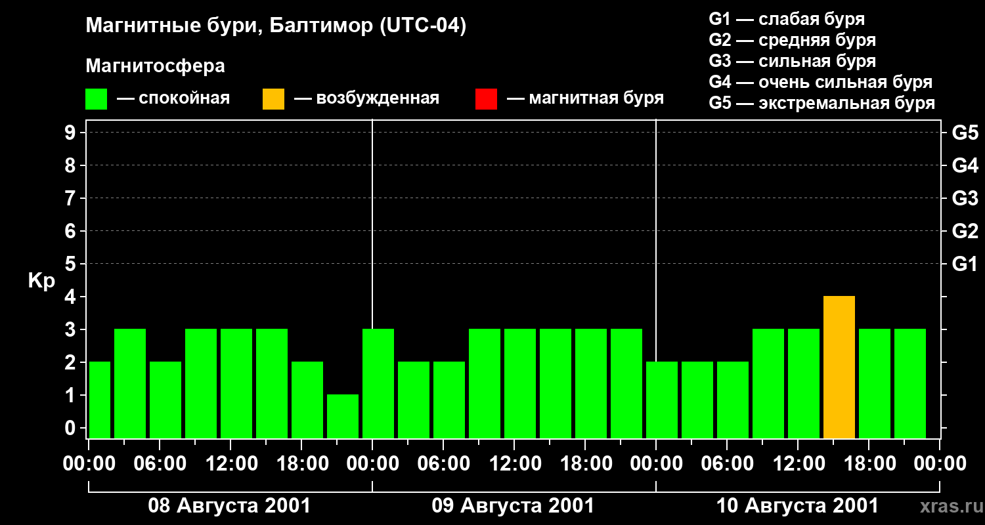
Task: Click the title 'Магнитные бури, Балтимор (UTC-04)'
Action: point(276,27)
